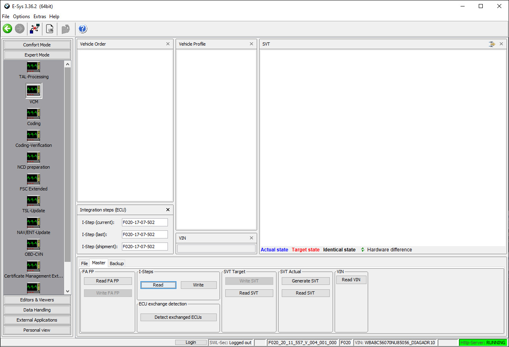Switch to the File tab
Viewport: 509px width, 347px height.
[x=84, y=263]
